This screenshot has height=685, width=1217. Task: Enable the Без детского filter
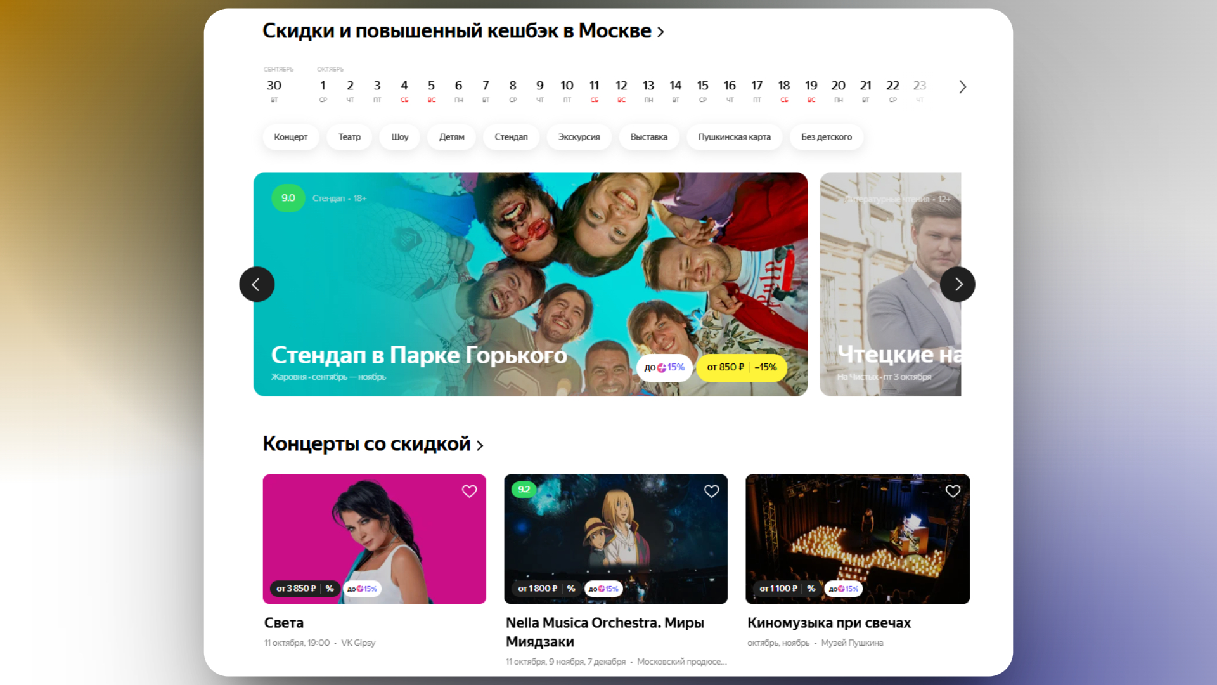pos(826,137)
